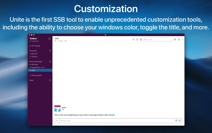Open more items three-dot menu
The image size is (212, 133).
click(182, 39)
